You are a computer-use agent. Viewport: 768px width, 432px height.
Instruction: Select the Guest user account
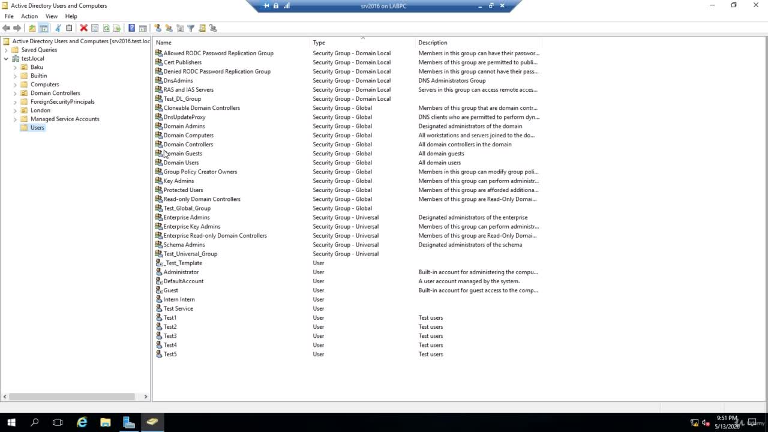pos(171,290)
